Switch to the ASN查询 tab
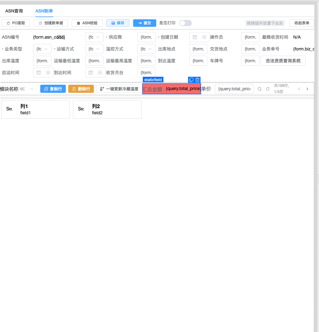Image resolution: width=319 pixels, height=332 pixels. [x=14, y=11]
